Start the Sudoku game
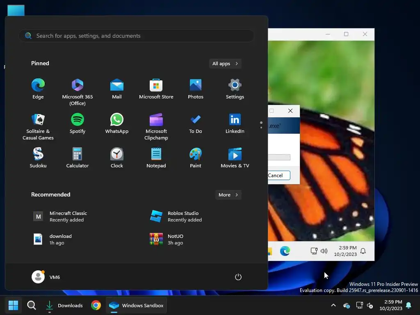420x315 pixels. click(38, 158)
